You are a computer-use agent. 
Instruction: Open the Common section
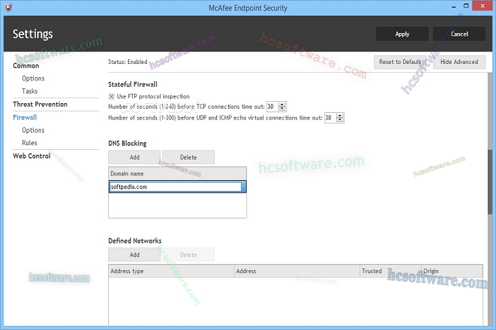coord(26,66)
